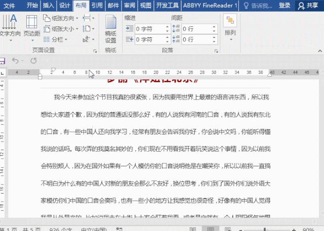Screen dimensions: 324x231
Task: Open 稿纸设置 manuscript paper settings
Action: (111, 29)
